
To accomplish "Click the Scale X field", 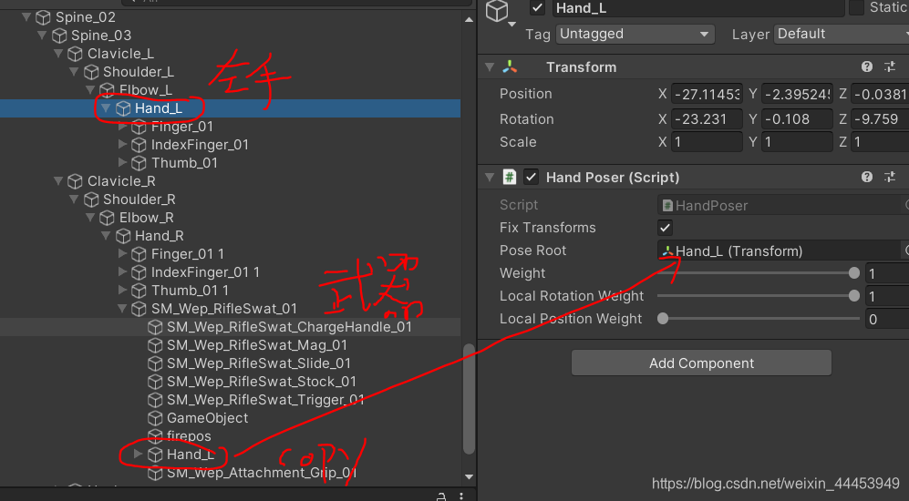I will [x=706, y=142].
